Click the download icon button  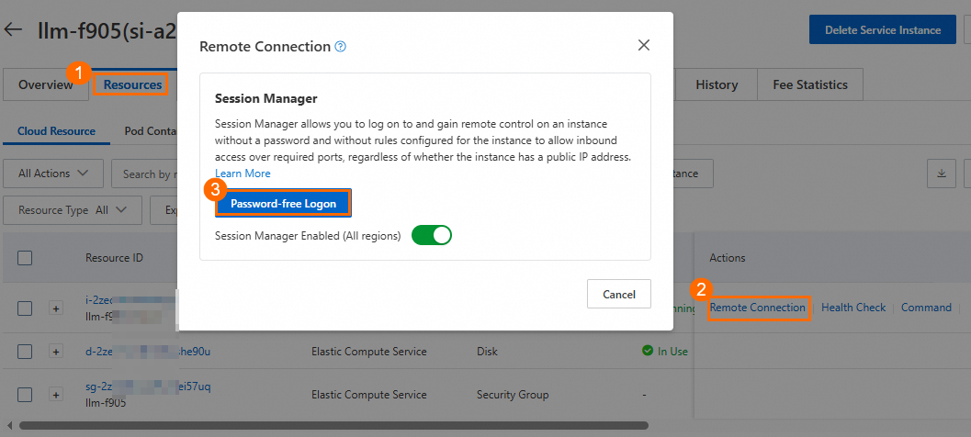[942, 173]
